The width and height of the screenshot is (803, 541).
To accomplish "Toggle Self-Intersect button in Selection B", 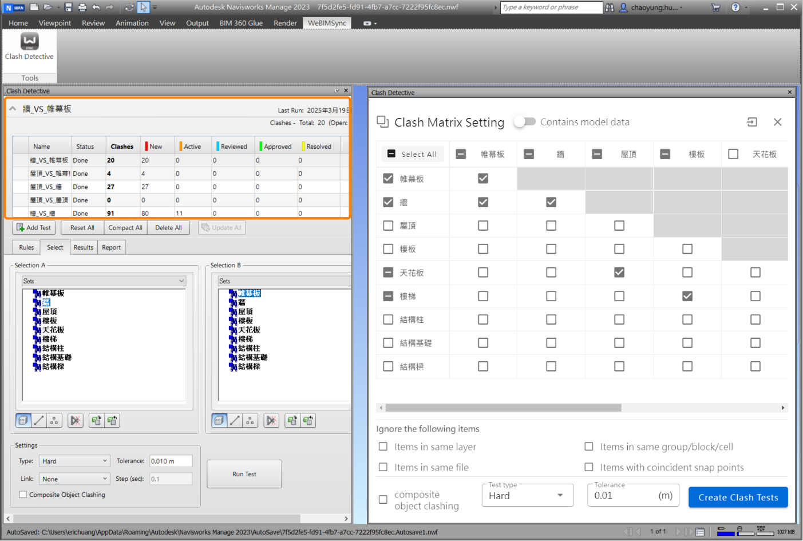I will pyautogui.click(x=271, y=421).
